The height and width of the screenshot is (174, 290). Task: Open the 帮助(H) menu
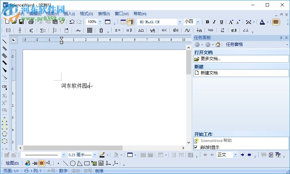(x=140, y=14)
